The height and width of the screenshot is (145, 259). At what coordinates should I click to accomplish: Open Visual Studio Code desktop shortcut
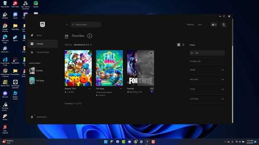pyautogui.click(x=5, y=62)
